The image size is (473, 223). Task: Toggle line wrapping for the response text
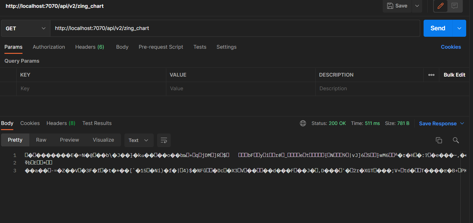[164, 140]
